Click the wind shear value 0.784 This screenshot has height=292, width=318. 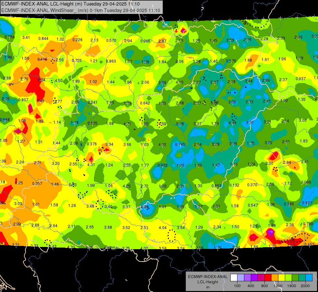pos(9,37)
